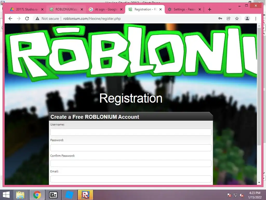The image size is (266, 200).
Task: Switch to the ROBLONIUM.com tab
Action: point(66,9)
